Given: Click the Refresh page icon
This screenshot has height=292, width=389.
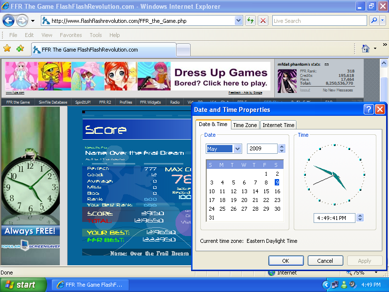Looking at the screenshot, I should point(250,20).
